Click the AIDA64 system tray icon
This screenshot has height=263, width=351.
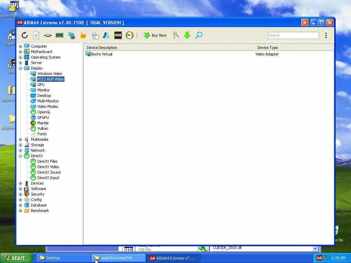point(319,258)
